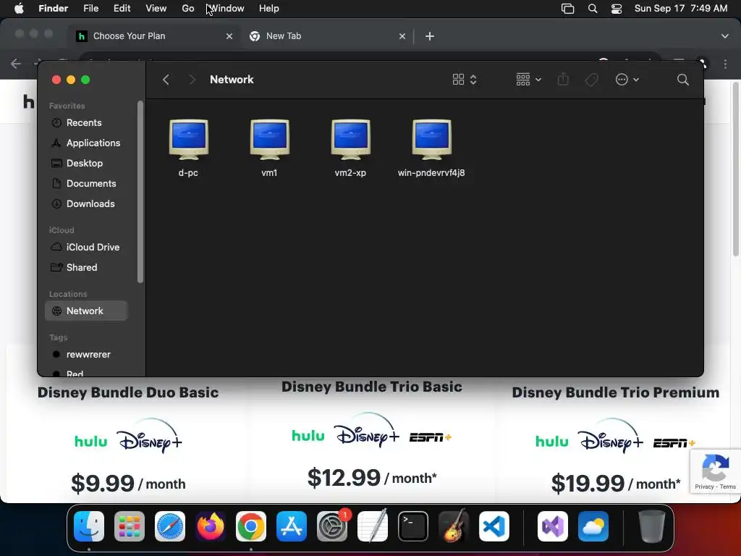
Task: Search within the Finder window
Action: point(682,80)
